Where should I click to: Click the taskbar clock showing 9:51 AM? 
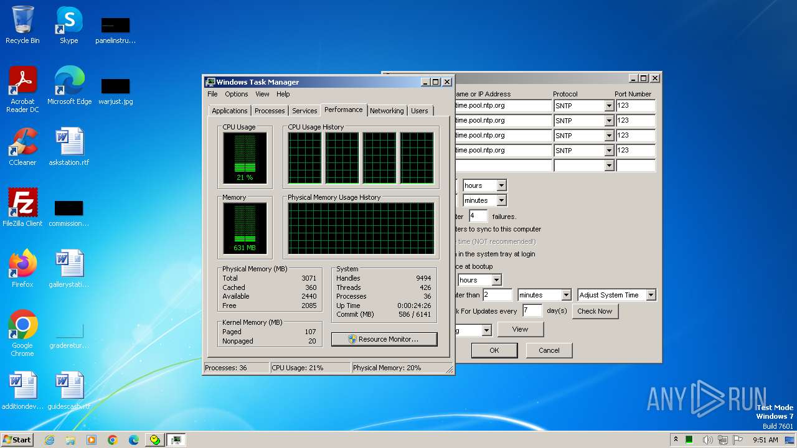(765, 440)
